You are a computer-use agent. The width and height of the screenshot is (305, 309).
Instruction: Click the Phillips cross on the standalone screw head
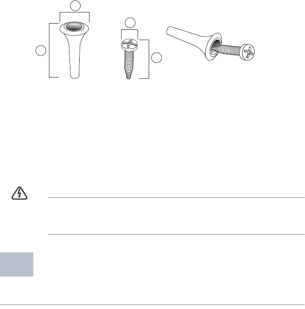click(129, 44)
